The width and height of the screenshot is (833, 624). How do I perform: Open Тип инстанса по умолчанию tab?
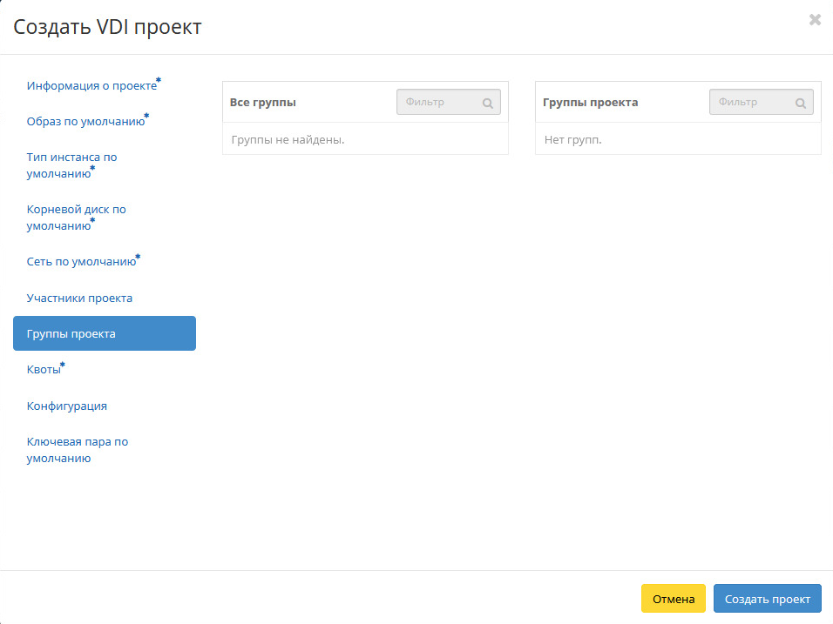coord(71,165)
